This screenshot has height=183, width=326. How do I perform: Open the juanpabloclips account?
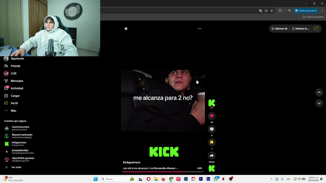coord(19,151)
